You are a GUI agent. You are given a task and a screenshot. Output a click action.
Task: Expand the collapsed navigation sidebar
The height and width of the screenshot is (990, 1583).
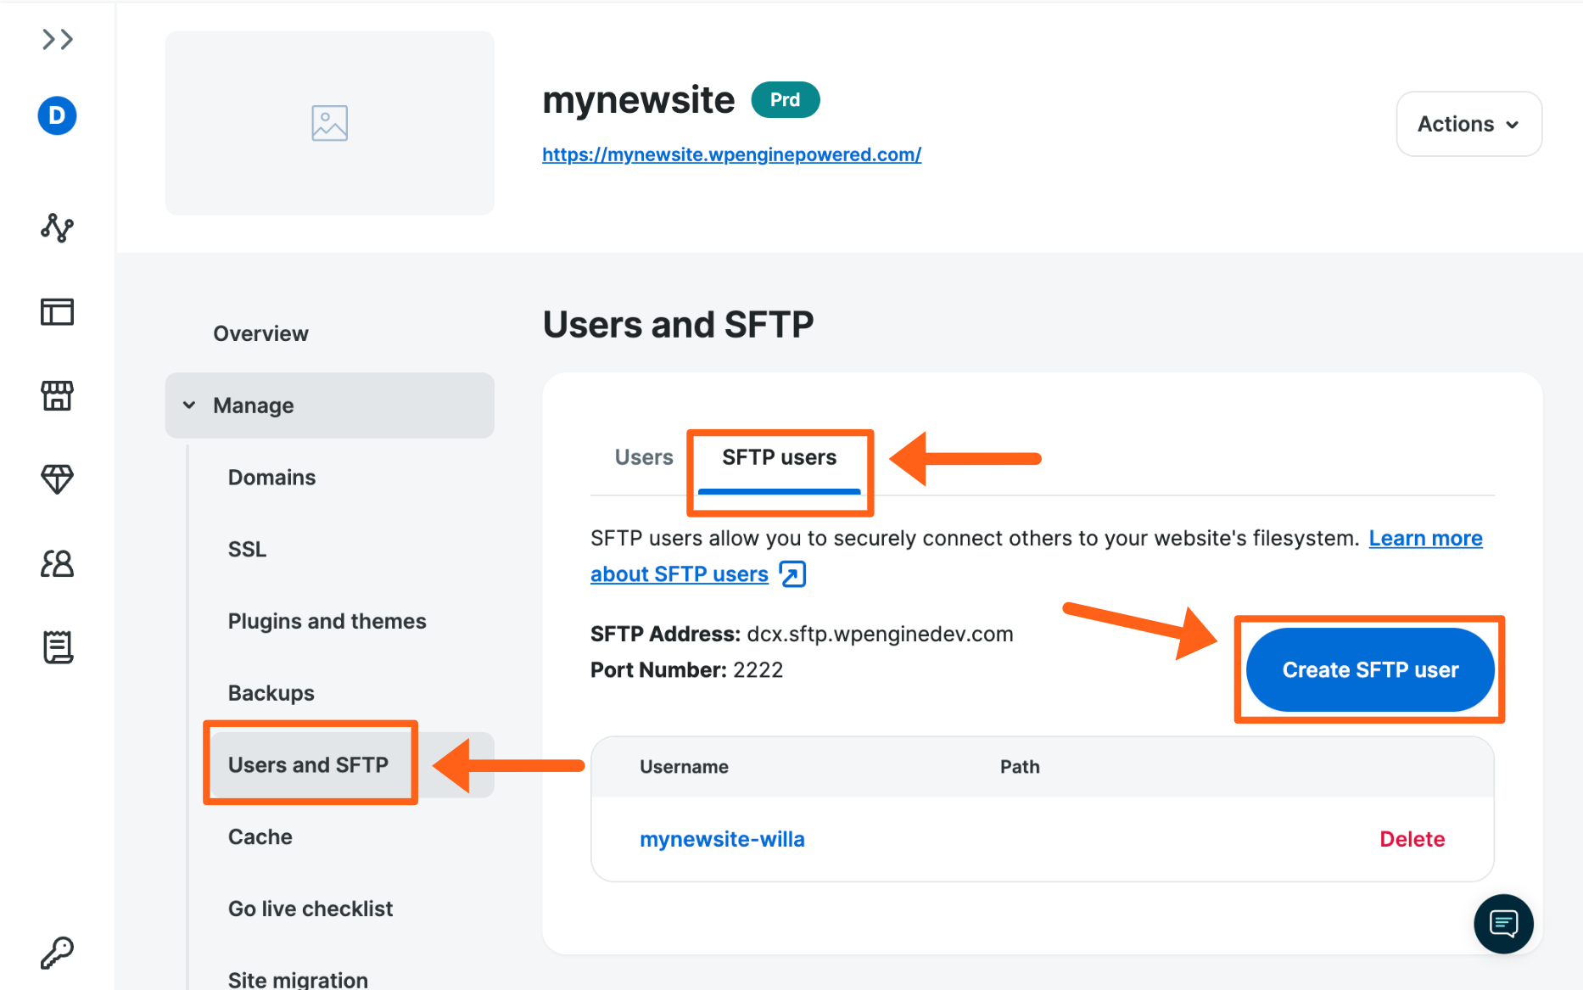click(56, 39)
